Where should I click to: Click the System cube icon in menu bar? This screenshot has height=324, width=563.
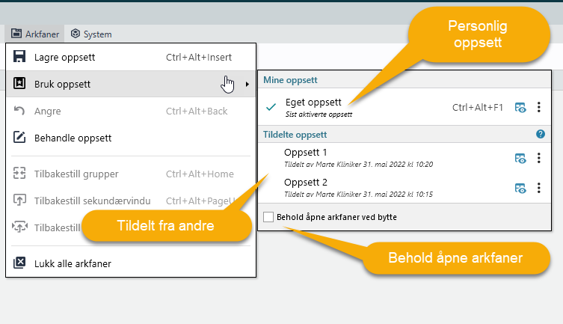coord(76,34)
